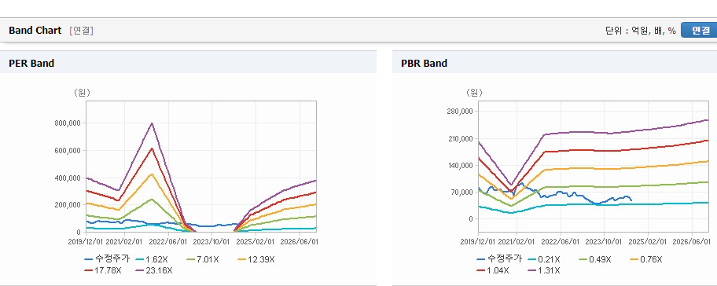717x286 pixels.
Task: Toggle the 1.04X legend entry
Action: [492, 270]
